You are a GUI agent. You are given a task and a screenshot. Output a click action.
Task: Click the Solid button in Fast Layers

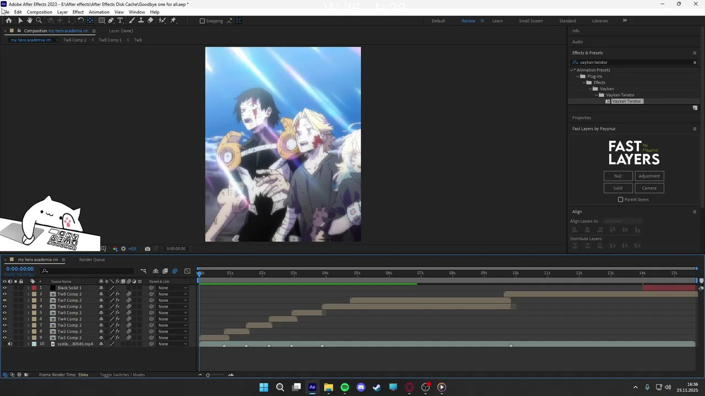618,188
